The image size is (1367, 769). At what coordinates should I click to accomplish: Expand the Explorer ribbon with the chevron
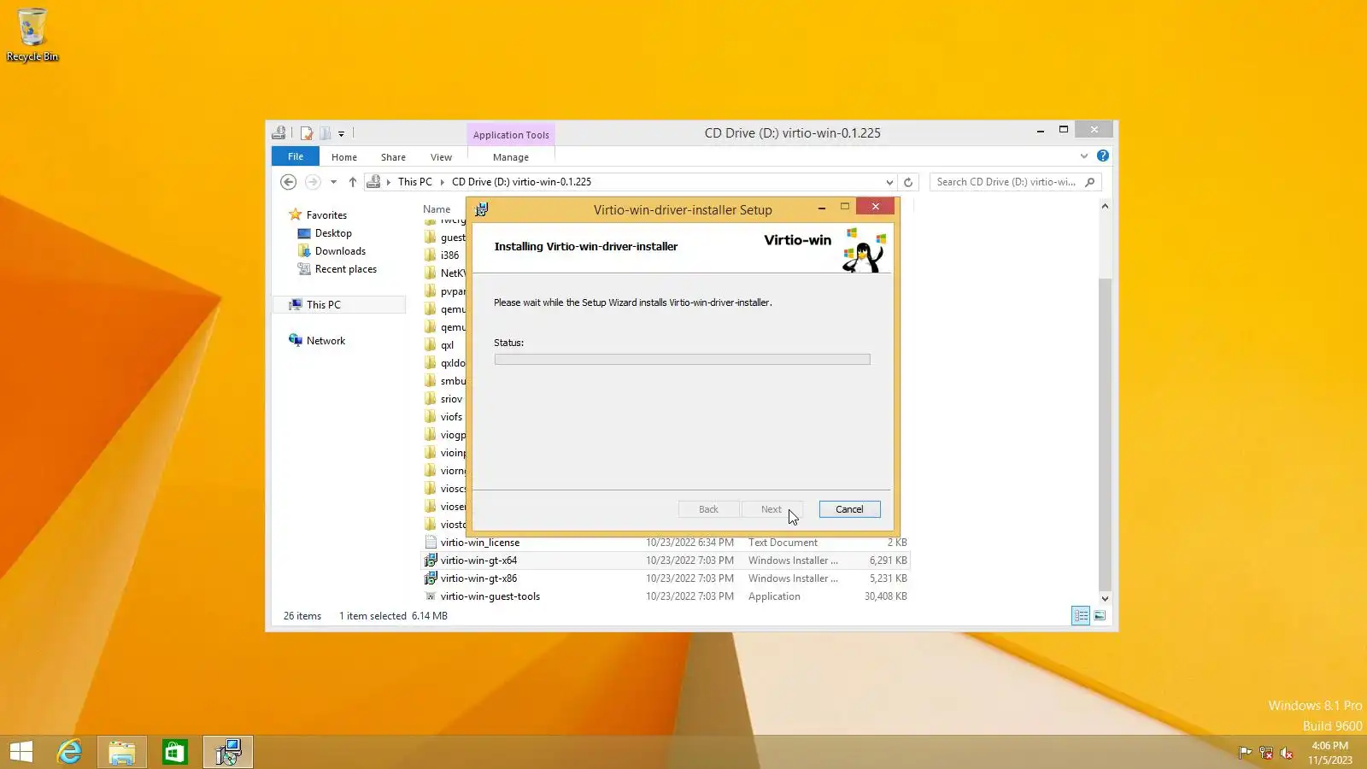click(1084, 156)
